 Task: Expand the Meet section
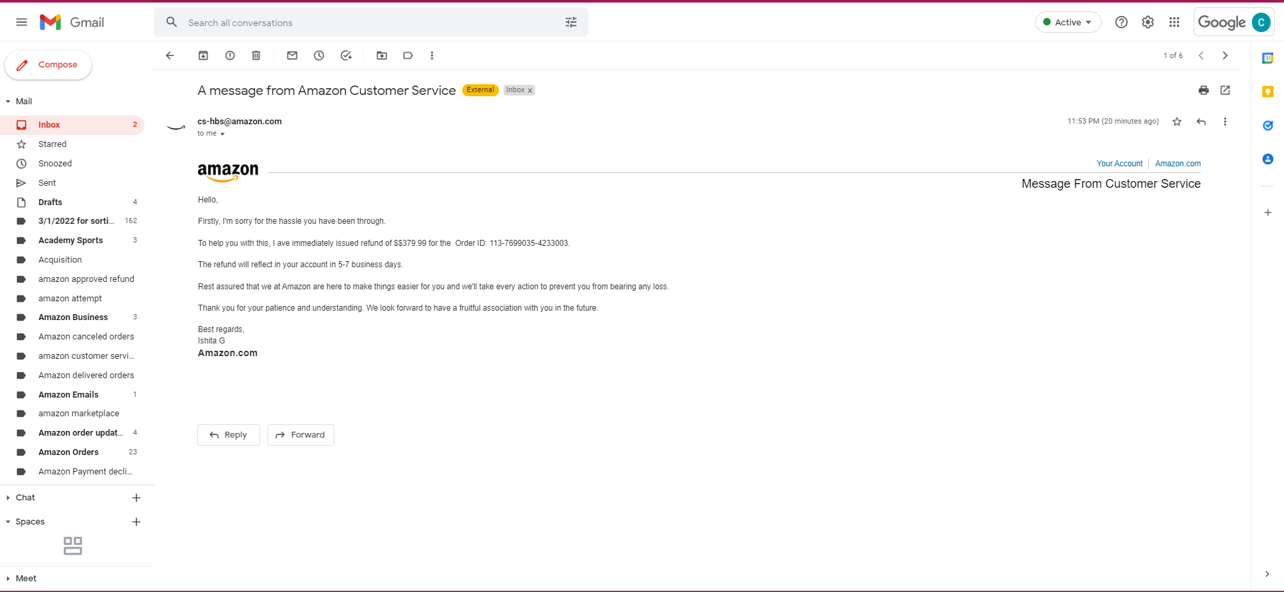[x=8, y=579]
